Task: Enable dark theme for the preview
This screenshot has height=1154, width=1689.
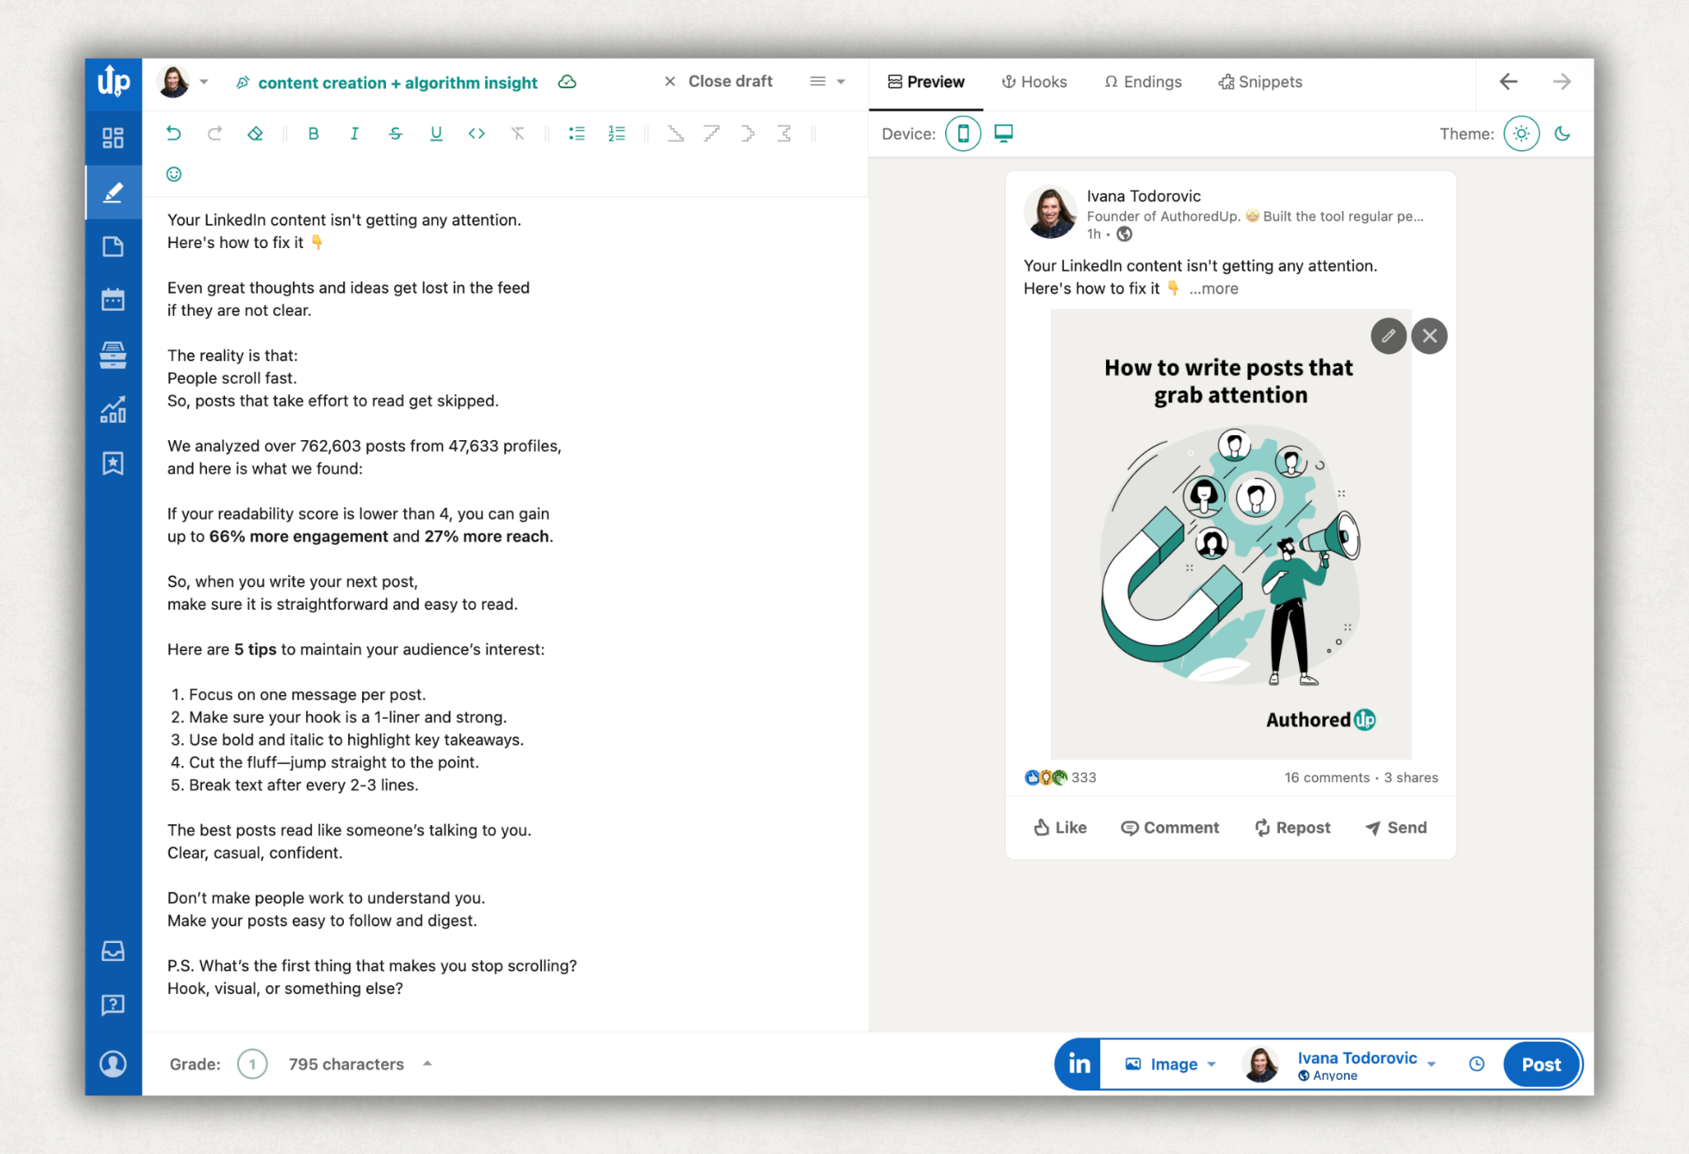Action: click(1563, 133)
